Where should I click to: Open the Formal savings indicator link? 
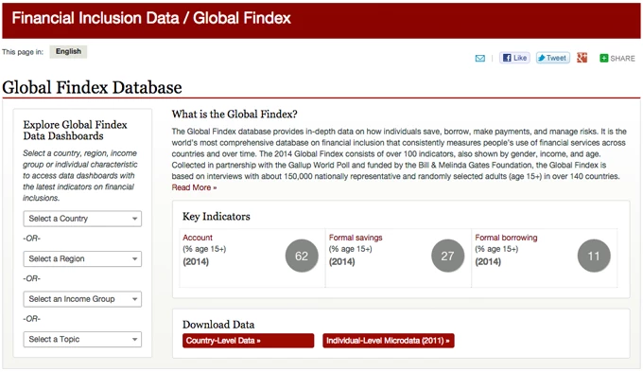[356, 238]
